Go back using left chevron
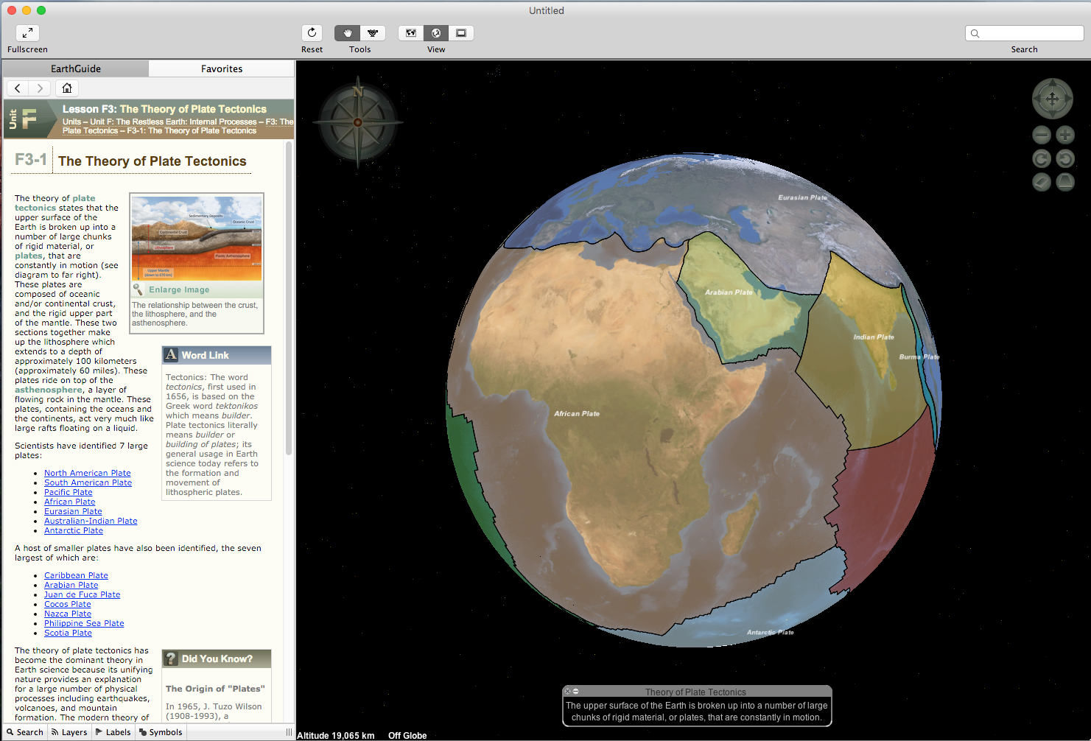Viewport: 1091px width, 741px height. click(18, 88)
